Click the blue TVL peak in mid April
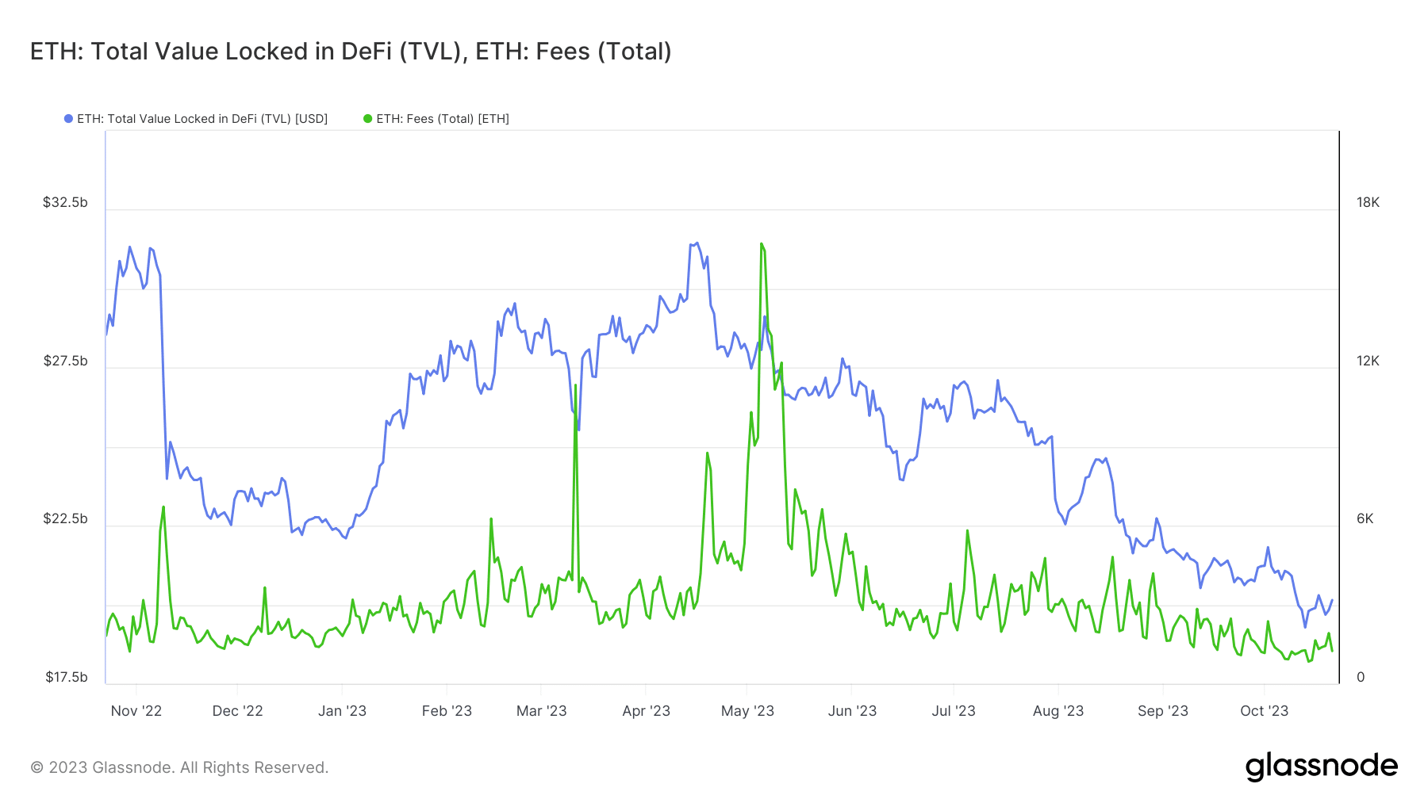This screenshot has width=1428, height=803. point(696,244)
